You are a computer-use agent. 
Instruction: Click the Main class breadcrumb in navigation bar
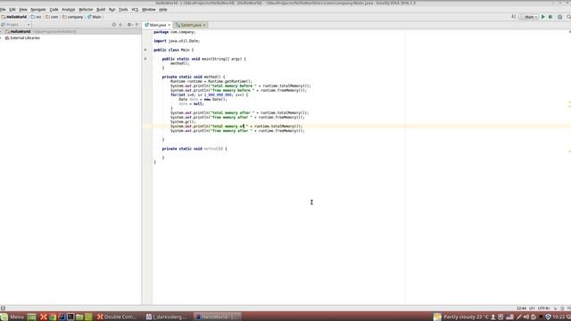[x=95, y=17]
